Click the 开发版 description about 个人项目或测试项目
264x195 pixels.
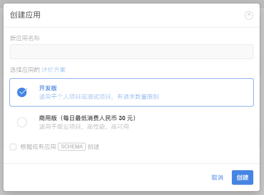pyautogui.click(x=99, y=97)
